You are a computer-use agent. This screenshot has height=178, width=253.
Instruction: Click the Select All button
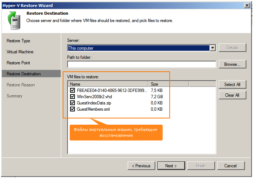[x=232, y=85]
